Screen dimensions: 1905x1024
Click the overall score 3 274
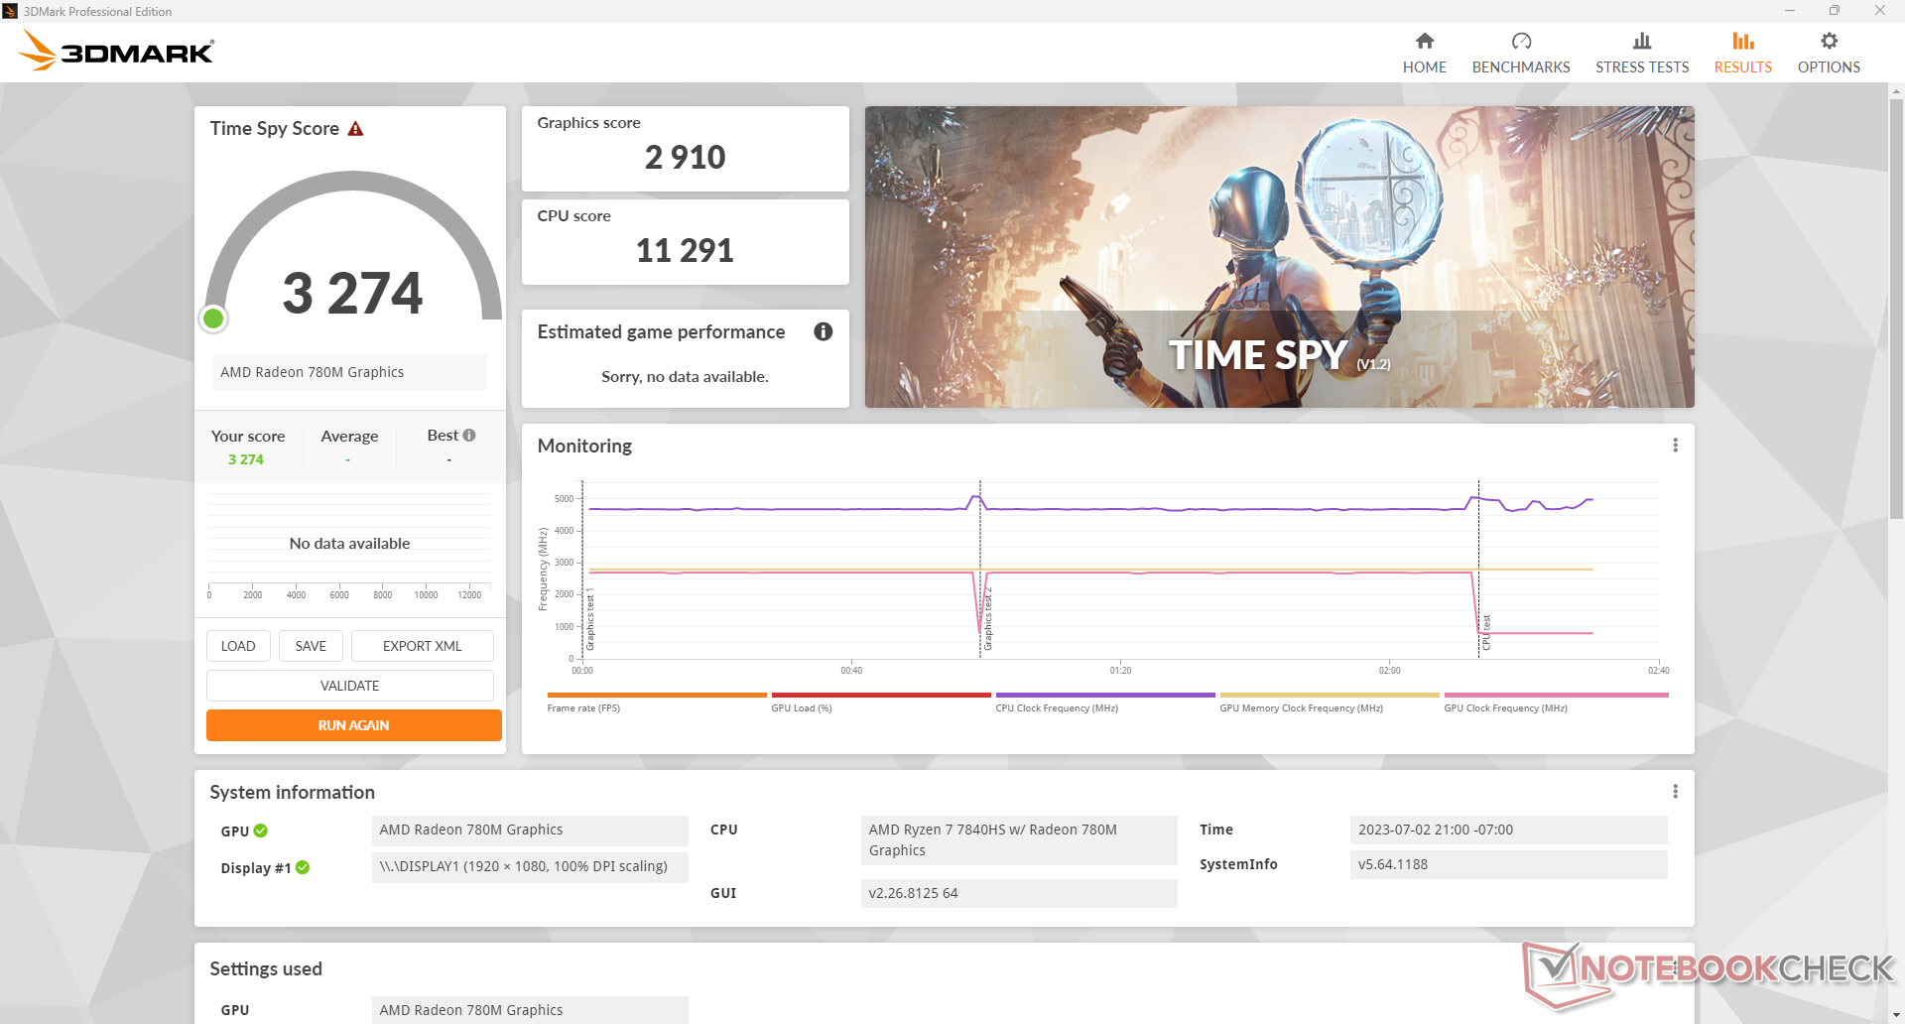point(352,293)
